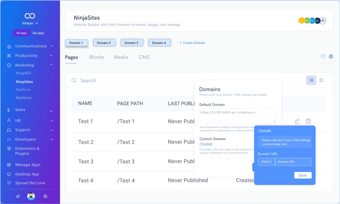
Task: Switch to All Apps toggle
Action: [x=22, y=33]
